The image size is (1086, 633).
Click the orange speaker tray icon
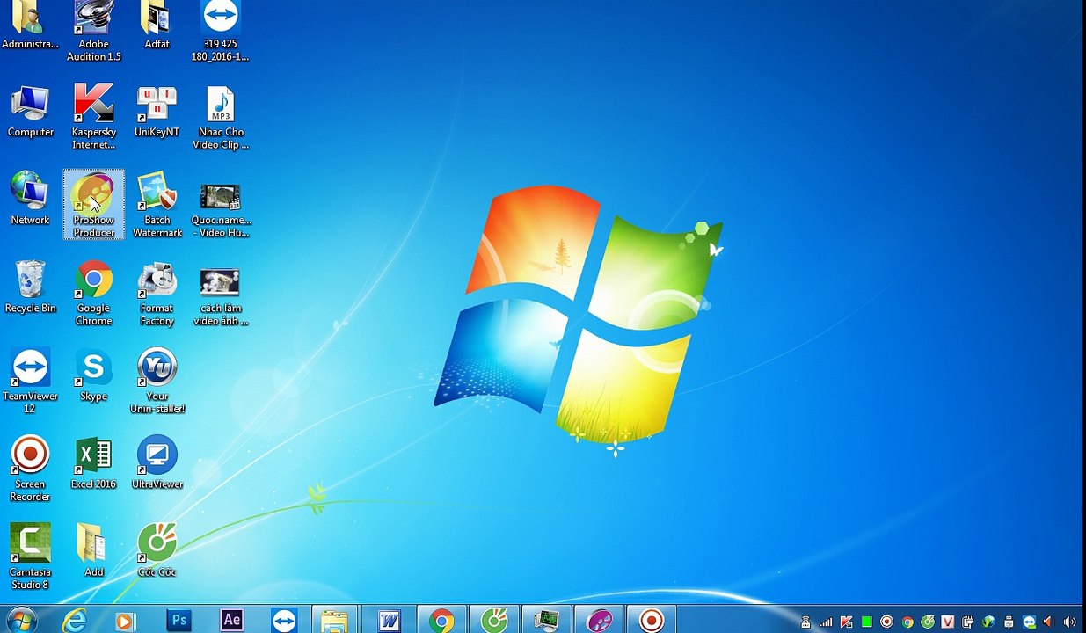coord(1048,622)
